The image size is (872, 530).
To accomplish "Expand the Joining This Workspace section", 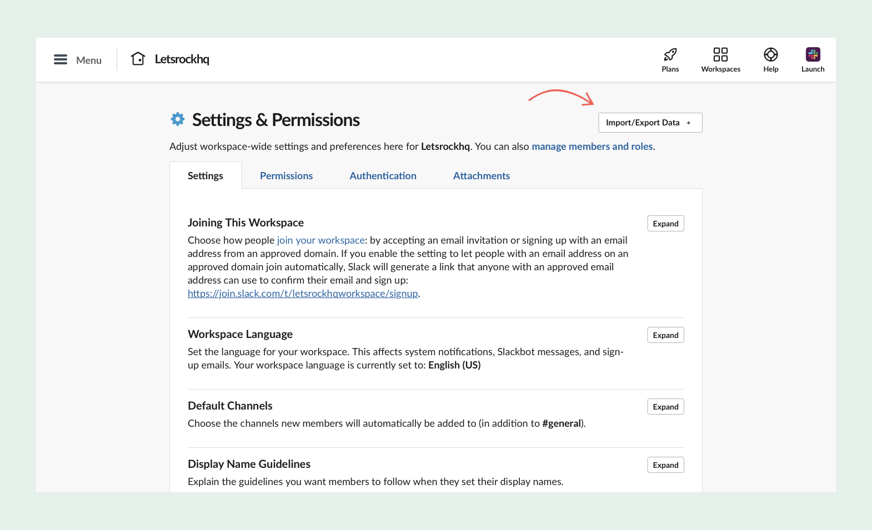I will click(x=665, y=224).
